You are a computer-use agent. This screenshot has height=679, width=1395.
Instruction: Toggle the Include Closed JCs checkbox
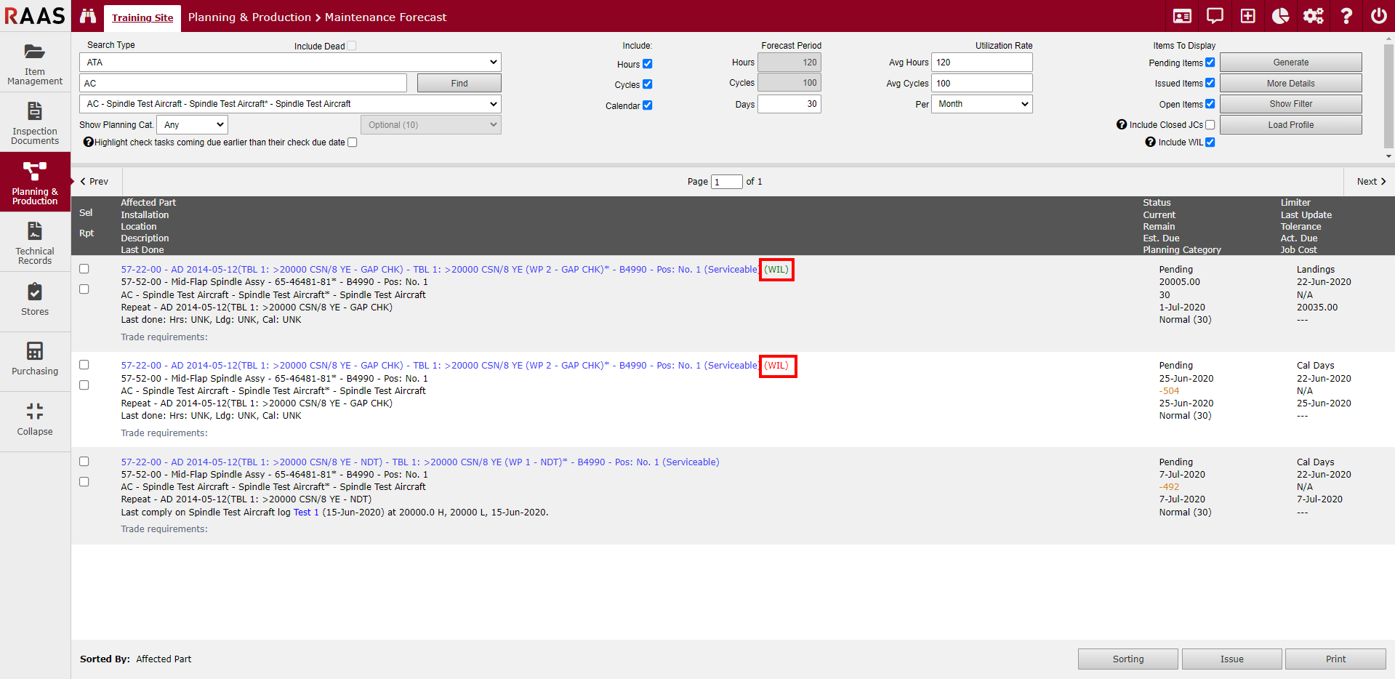coord(1210,125)
